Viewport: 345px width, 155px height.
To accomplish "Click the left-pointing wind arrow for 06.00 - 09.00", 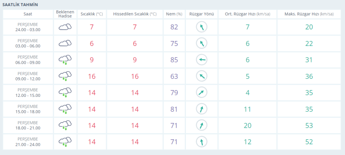I will pos(201,60).
